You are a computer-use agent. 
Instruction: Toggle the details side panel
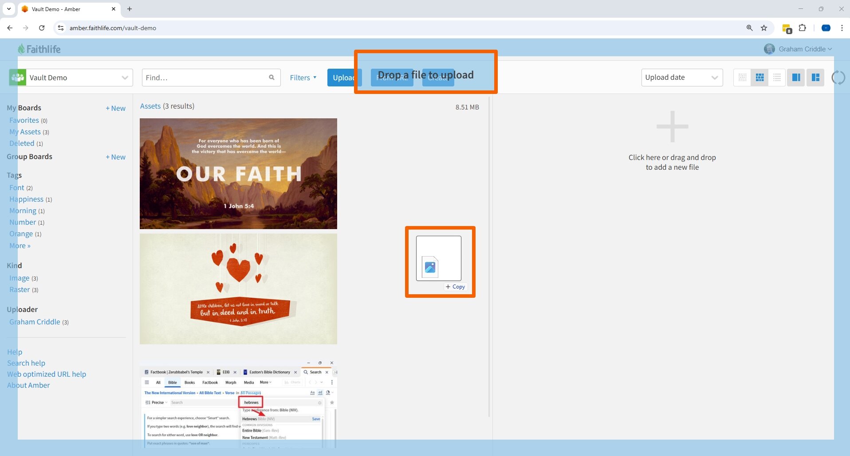tap(796, 78)
